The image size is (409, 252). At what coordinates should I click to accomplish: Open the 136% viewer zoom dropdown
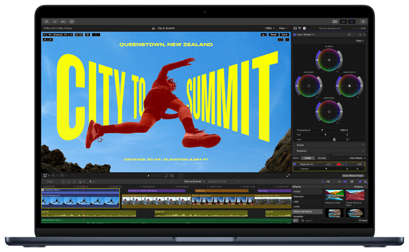click(x=270, y=28)
